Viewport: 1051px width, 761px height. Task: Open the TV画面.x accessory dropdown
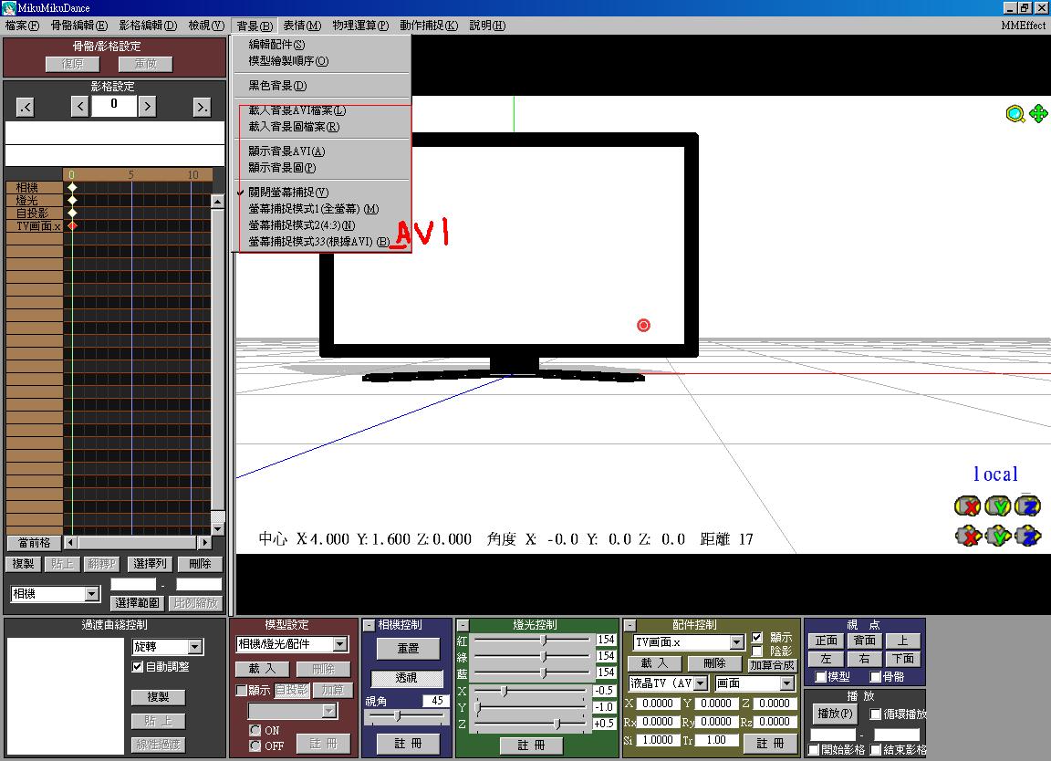[736, 642]
